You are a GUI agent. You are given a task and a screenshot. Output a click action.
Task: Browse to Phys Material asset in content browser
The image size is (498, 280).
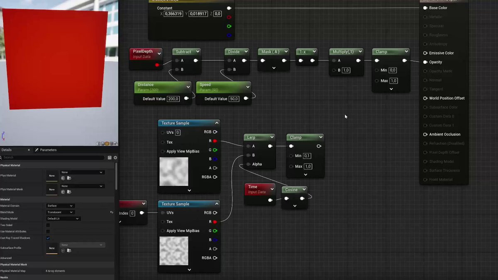69,178
